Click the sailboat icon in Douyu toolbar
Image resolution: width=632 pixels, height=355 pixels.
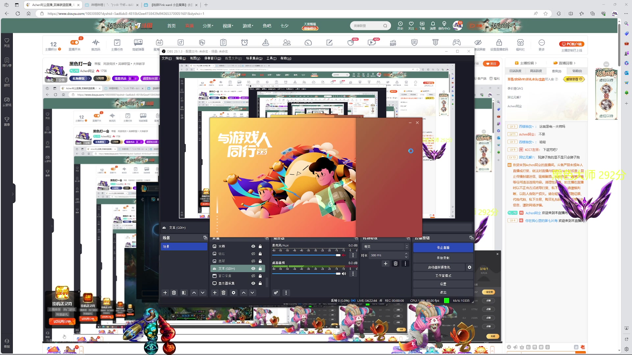coord(266,42)
